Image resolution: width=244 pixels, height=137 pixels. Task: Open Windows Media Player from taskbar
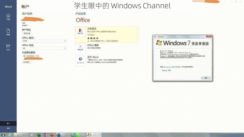click(32, 135)
